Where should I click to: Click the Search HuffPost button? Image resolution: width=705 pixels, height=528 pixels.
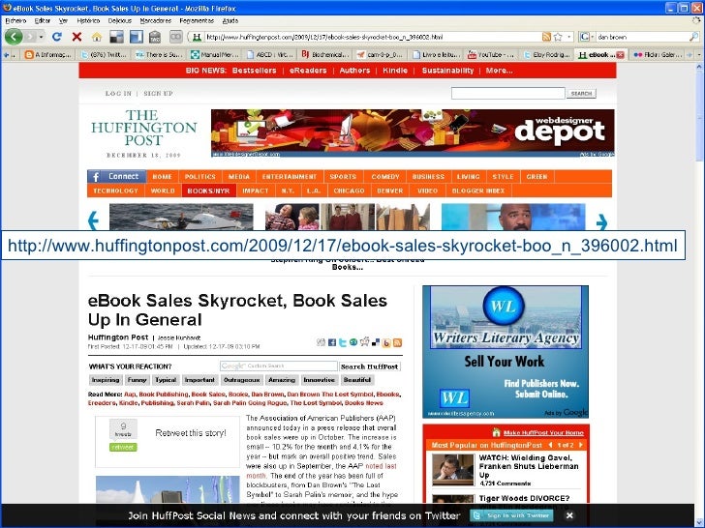pos(370,367)
